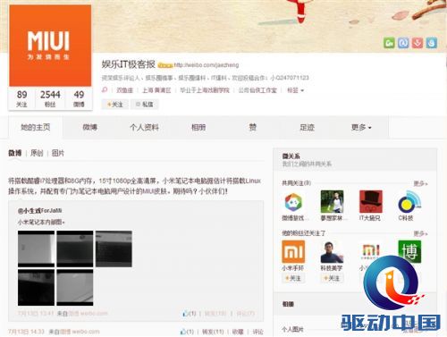Switch to the 赞 tab
This screenshot has width=447, height=337.
[253, 128]
